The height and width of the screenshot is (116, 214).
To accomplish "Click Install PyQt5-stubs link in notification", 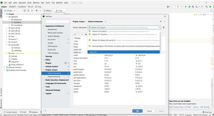I will 180,107.
